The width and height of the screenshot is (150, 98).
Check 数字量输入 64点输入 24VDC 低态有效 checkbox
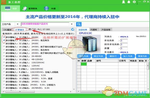(4, 50)
